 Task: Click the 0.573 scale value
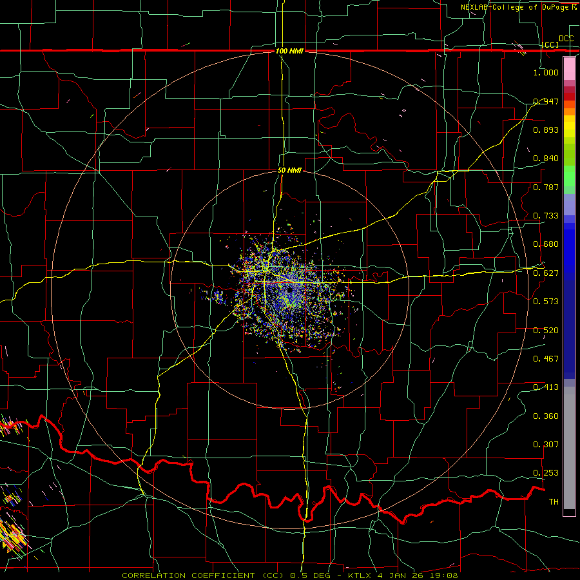[546, 302]
